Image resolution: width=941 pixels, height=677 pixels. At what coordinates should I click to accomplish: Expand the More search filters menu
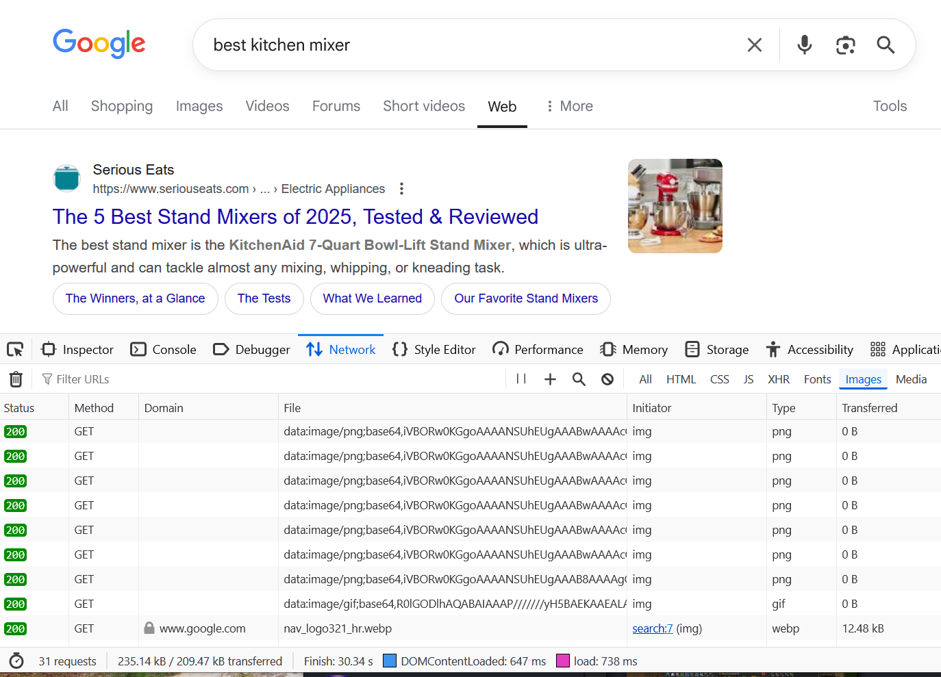pos(570,106)
